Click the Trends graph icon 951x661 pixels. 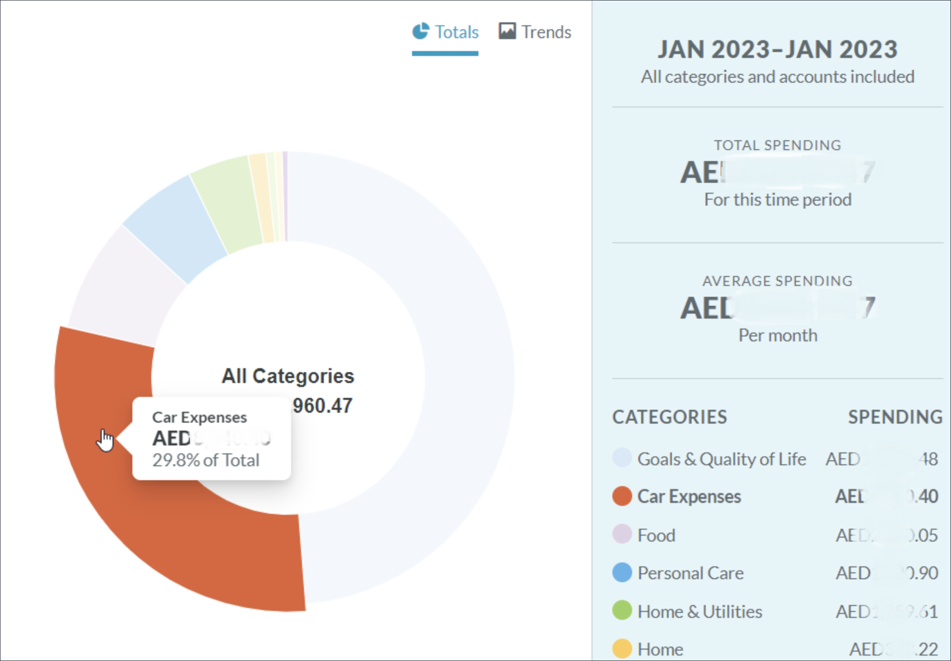tap(507, 31)
